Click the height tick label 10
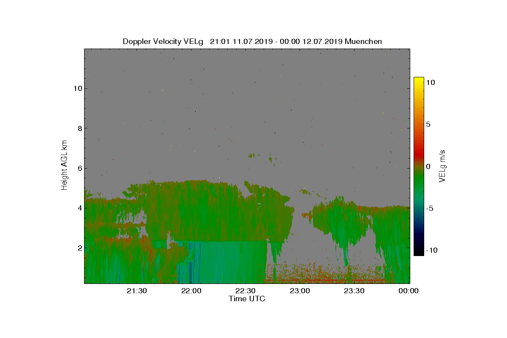 tap(77, 88)
